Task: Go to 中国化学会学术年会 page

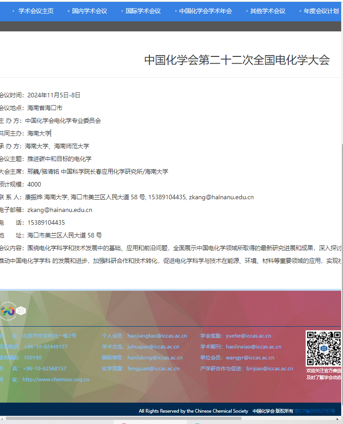Action: [205, 11]
